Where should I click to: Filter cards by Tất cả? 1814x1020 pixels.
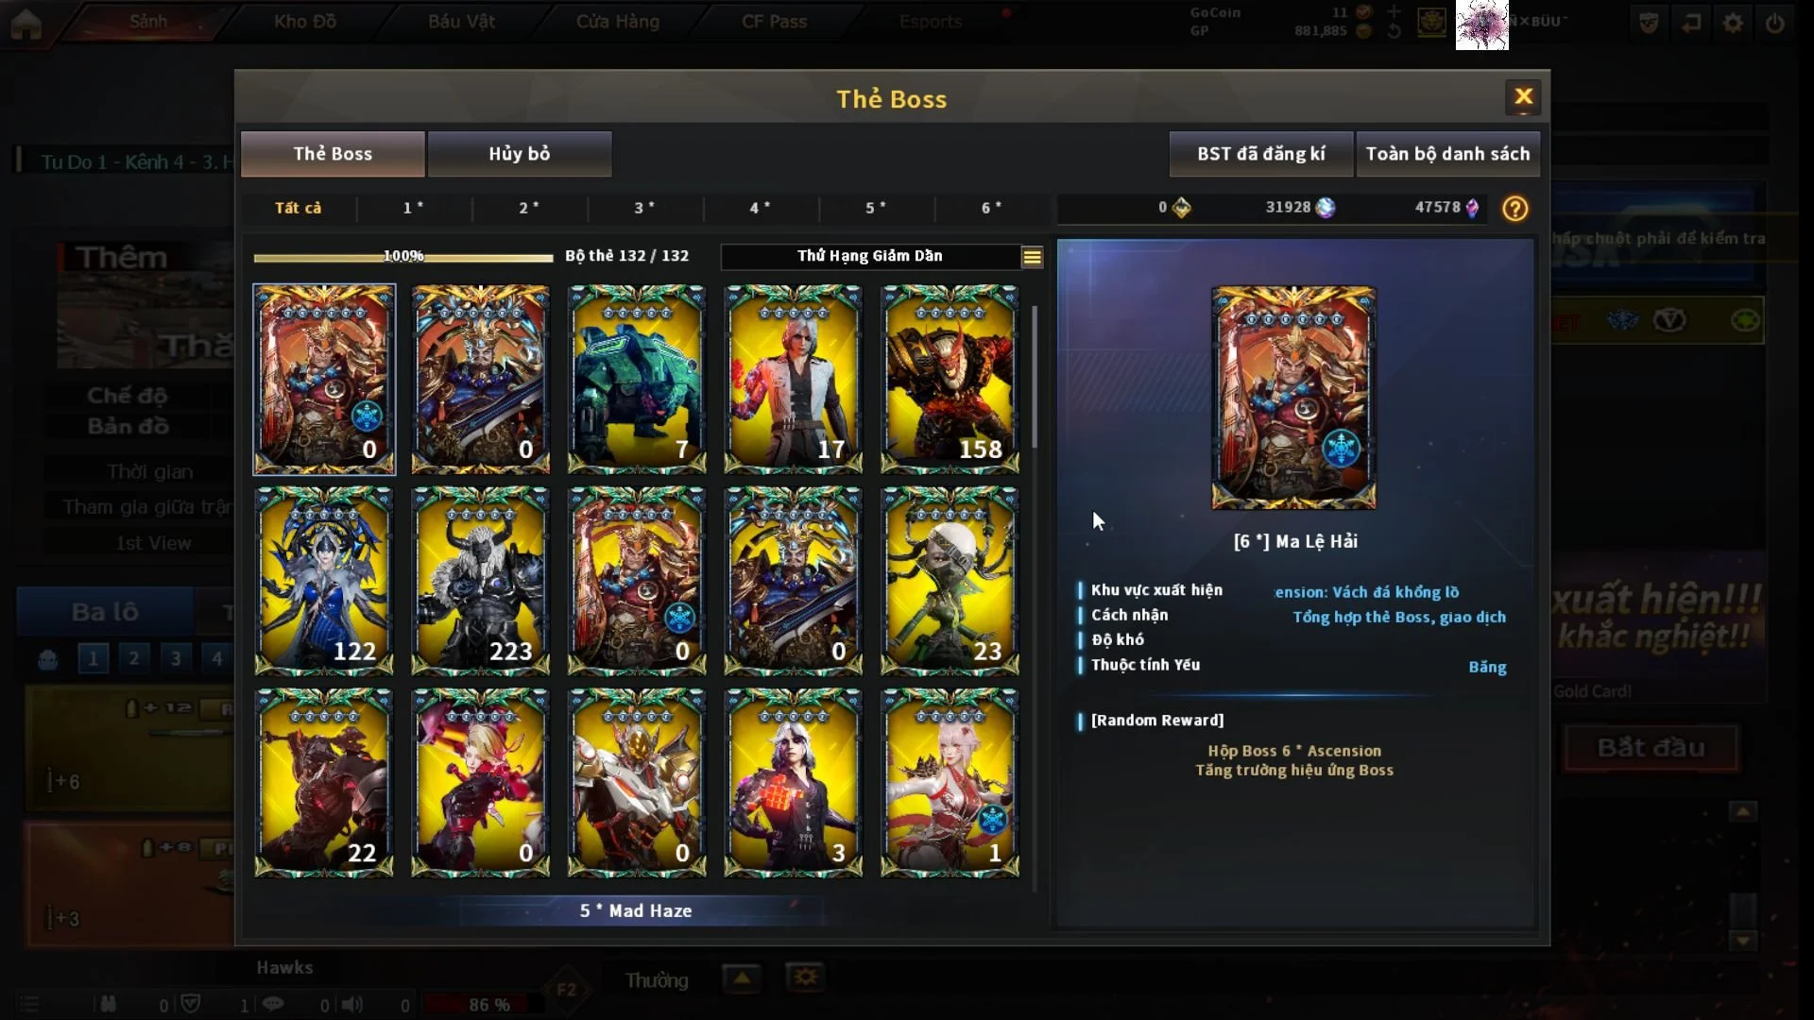(x=299, y=208)
